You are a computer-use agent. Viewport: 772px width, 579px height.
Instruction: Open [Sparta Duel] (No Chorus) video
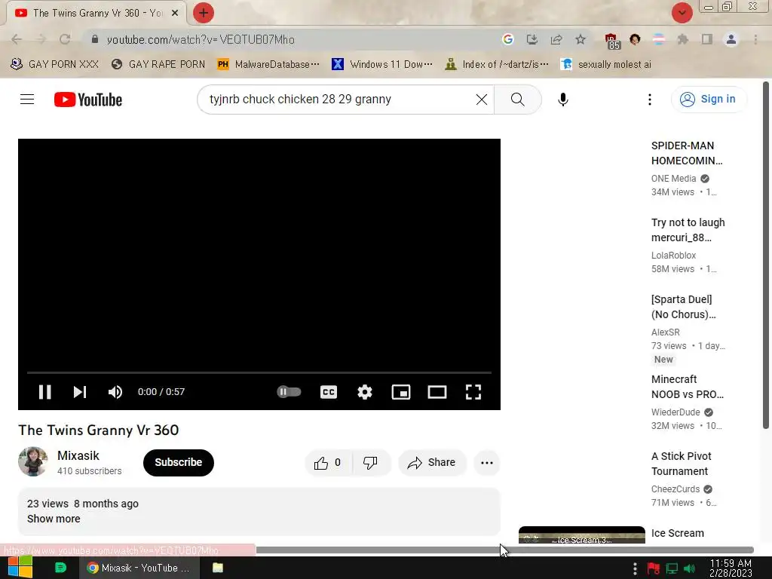point(683,307)
